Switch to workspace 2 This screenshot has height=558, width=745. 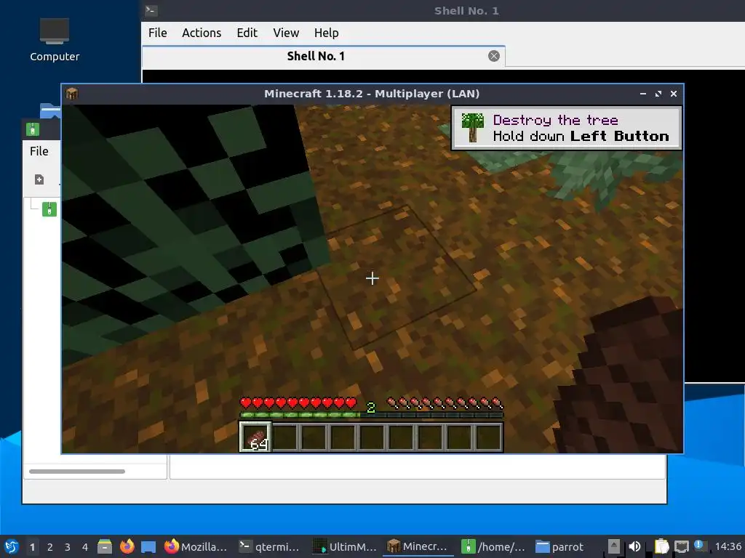(x=50, y=547)
